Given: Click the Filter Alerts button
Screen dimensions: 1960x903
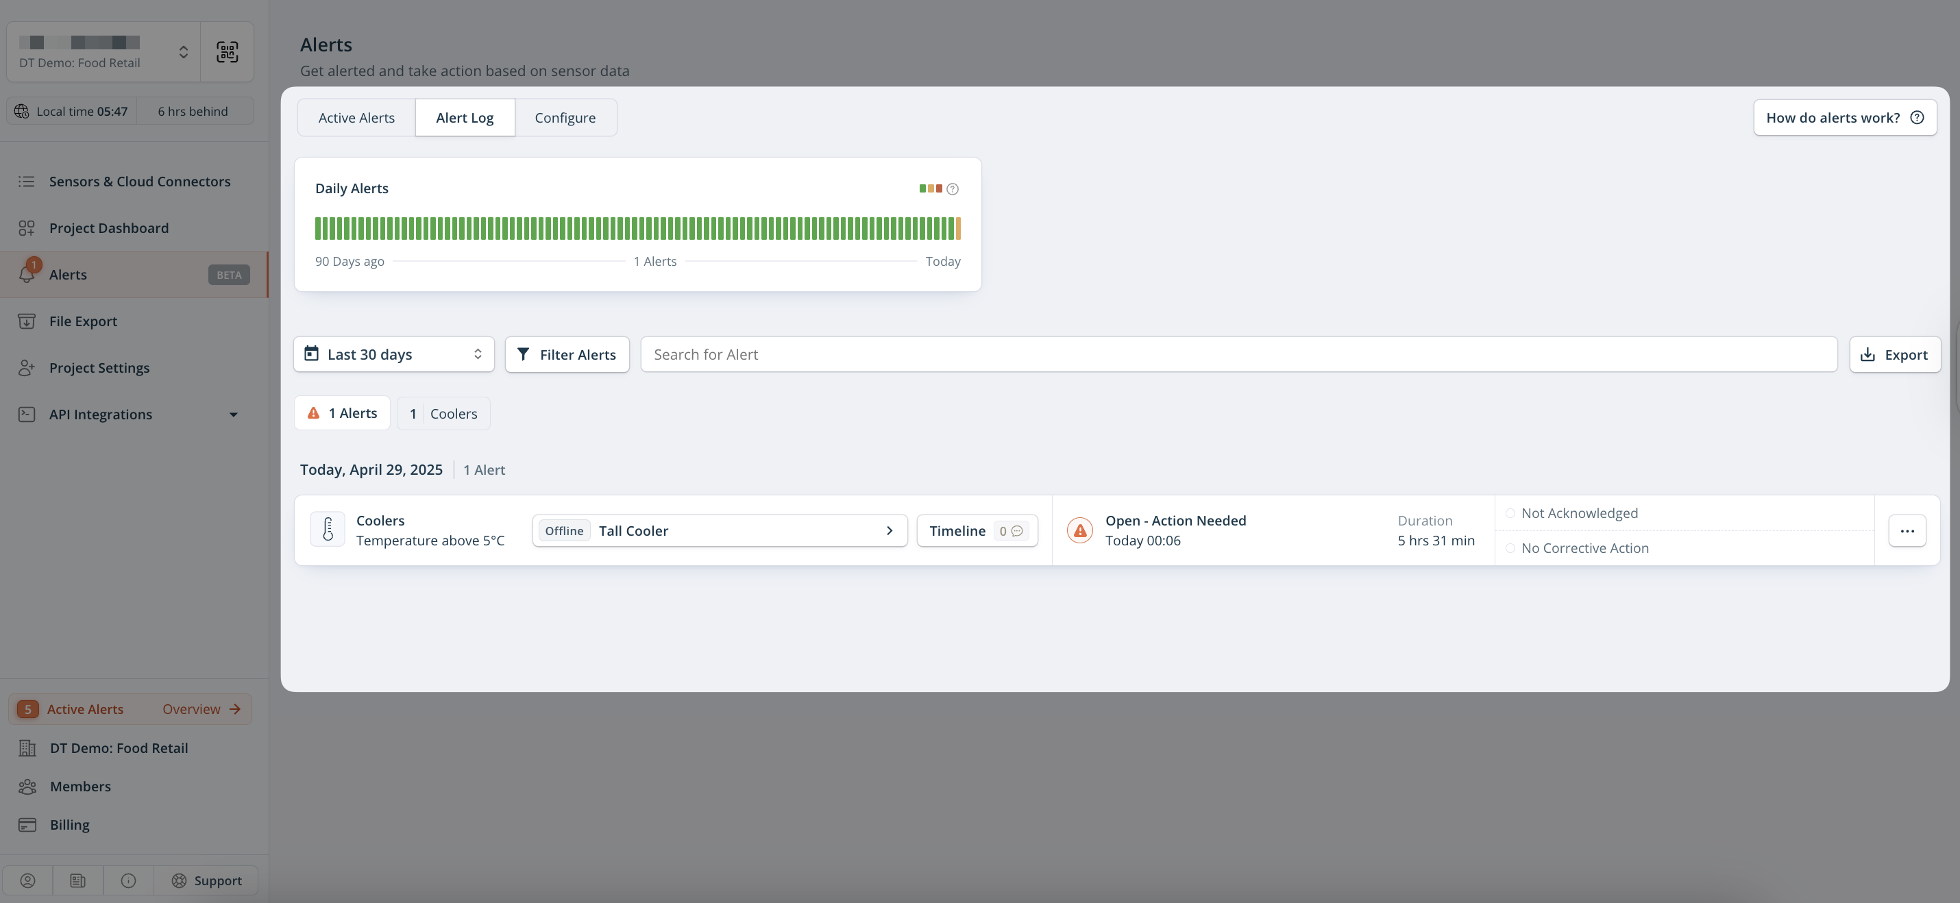Looking at the screenshot, I should tap(567, 354).
